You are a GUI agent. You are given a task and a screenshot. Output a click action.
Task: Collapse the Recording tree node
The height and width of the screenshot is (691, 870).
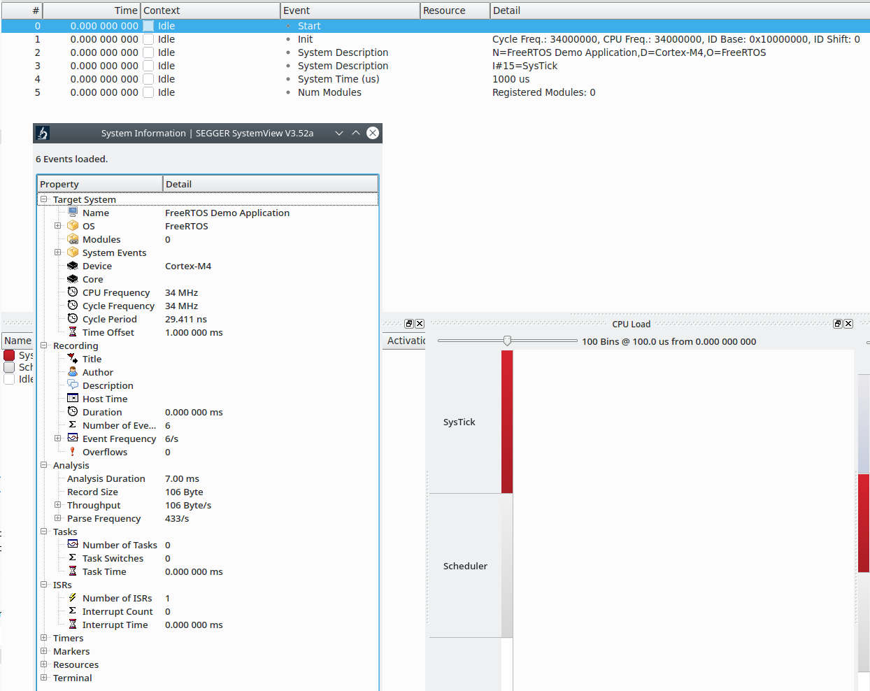[x=43, y=345]
